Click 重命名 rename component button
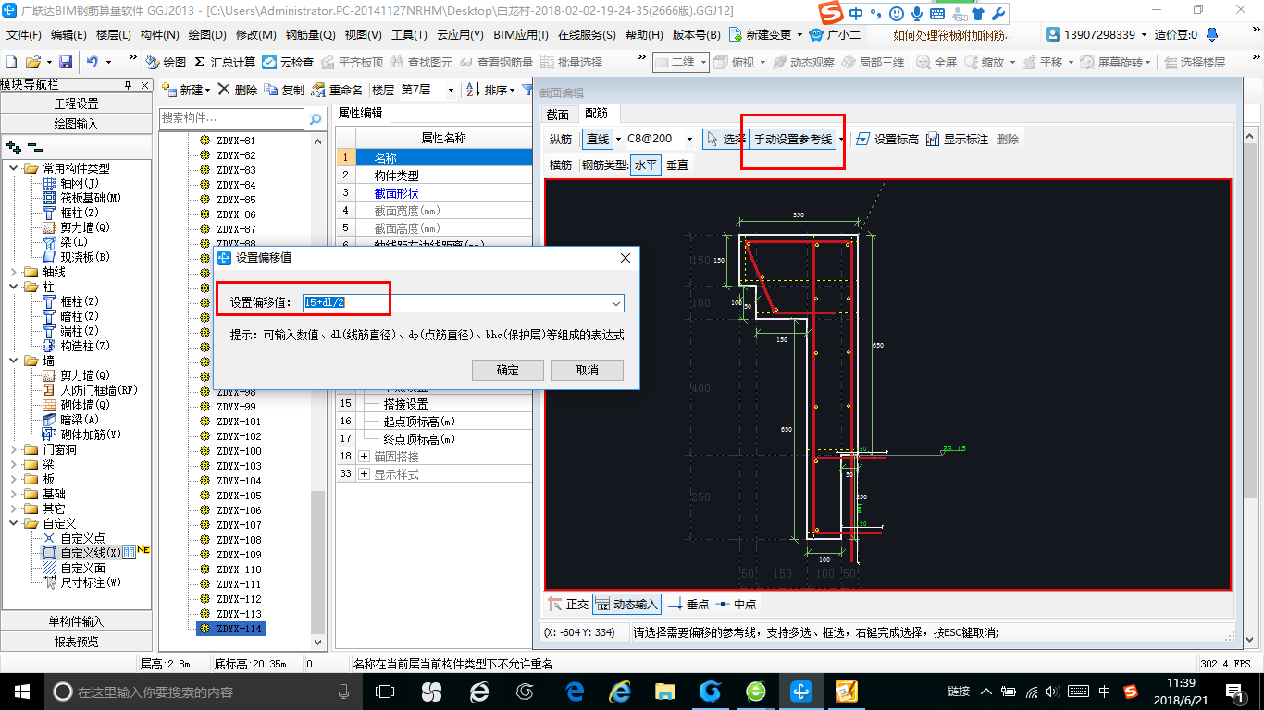 337,90
